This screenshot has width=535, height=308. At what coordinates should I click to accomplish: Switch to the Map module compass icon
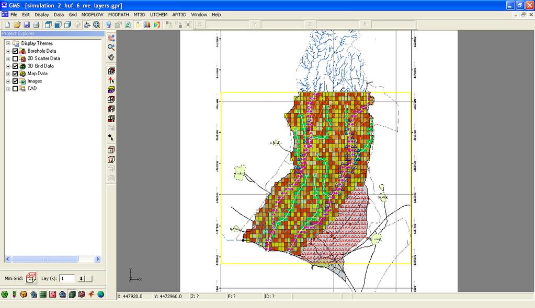(91, 294)
